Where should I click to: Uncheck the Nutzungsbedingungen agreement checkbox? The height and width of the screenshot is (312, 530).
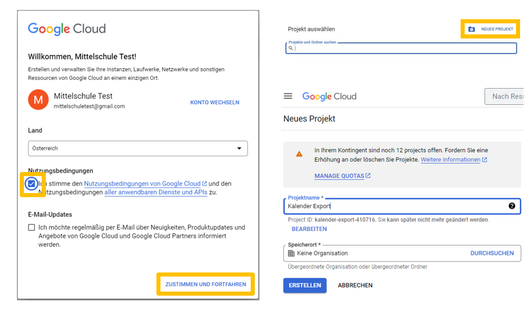(31, 184)
